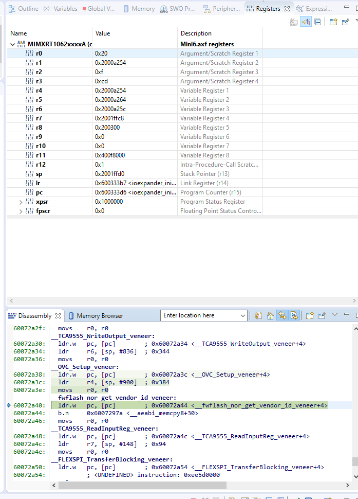Open the Memory tab
Viewport: 358px width, 499px height.
(139, 9)
